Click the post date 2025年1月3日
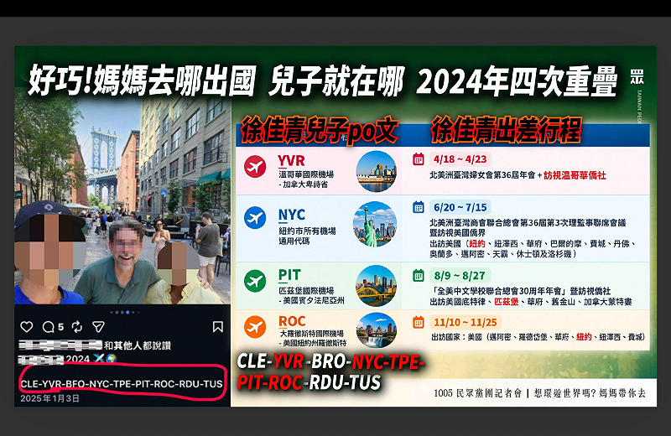 point(49,398)
